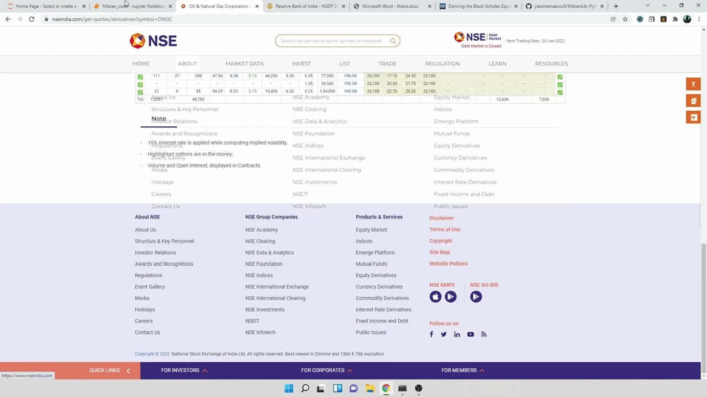Viewport: 707px width, 397px height.
Task: Open the INVEST menu
Action: pos(301,63)
